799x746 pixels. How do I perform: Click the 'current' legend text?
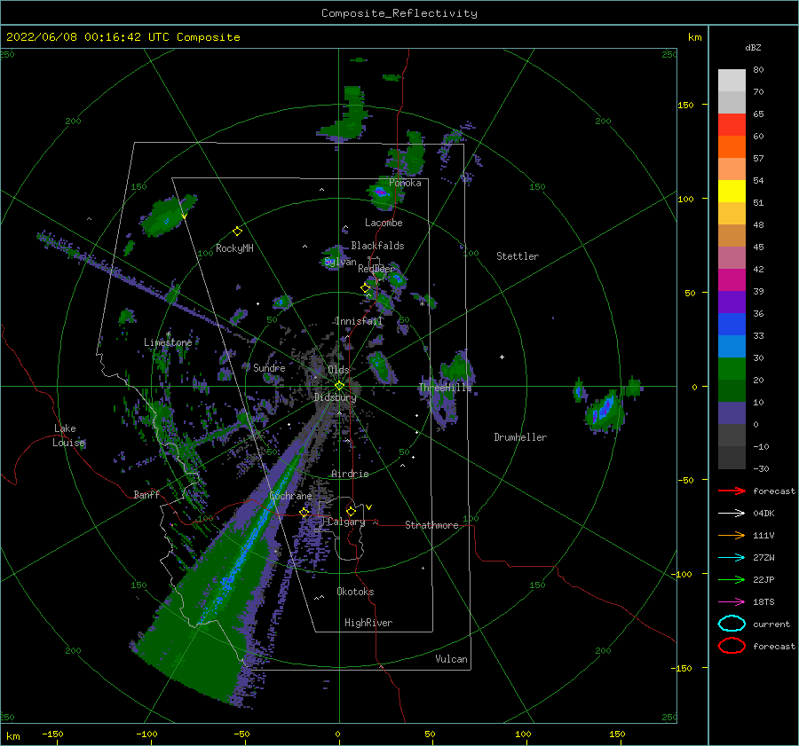(x=771, y=624)
